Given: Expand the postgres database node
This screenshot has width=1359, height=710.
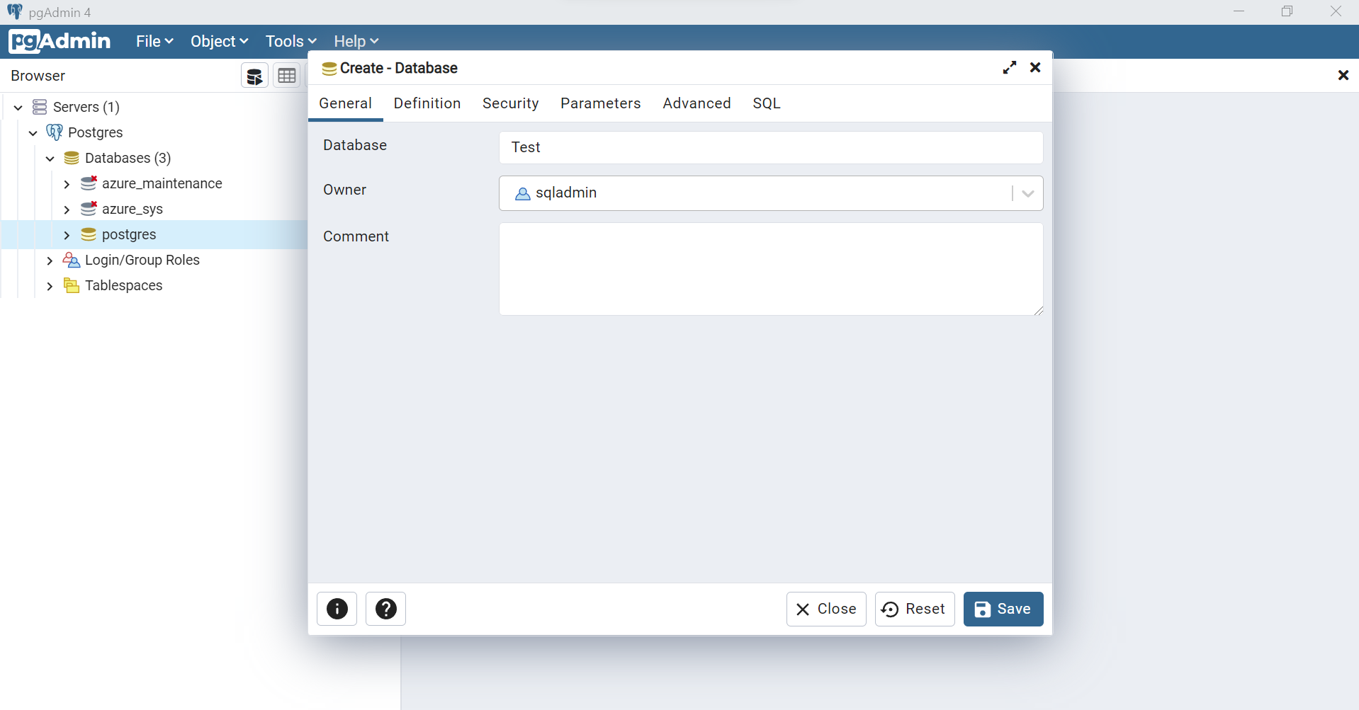Looking at the screenshot, I should 67,235.
